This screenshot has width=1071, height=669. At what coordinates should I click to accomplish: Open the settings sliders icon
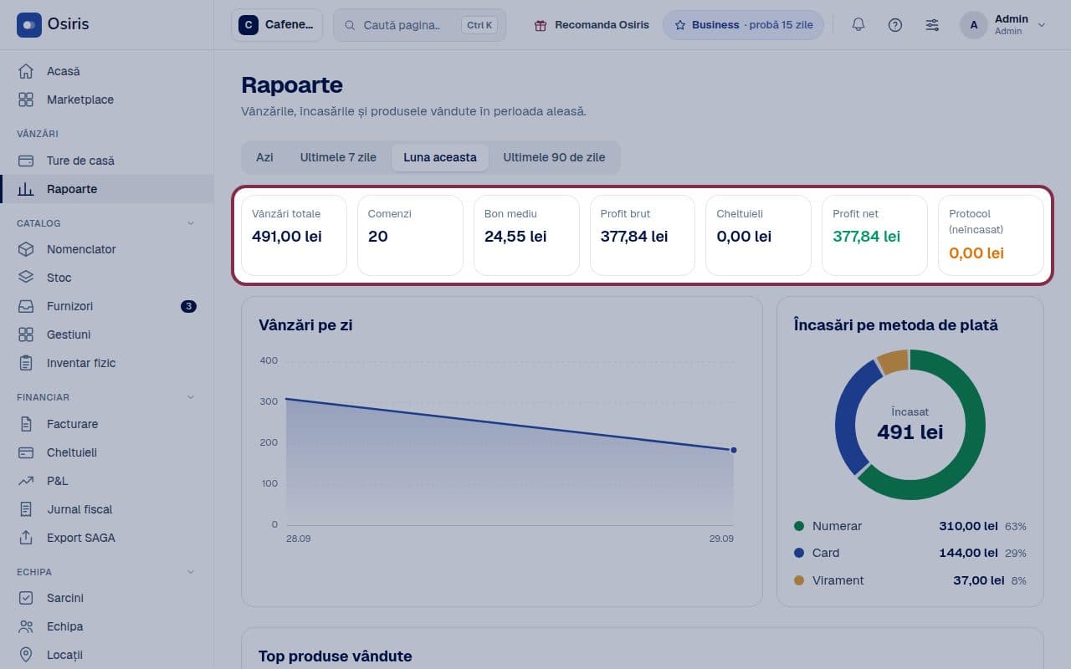932,25
